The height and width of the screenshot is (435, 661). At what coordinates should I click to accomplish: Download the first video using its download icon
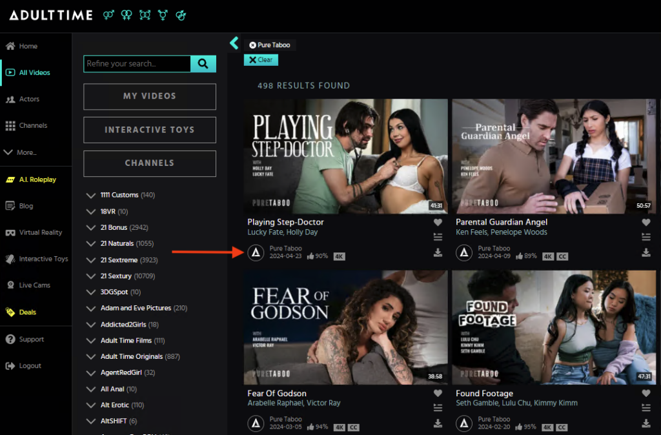pyautogui.click(x=438, y=252)
